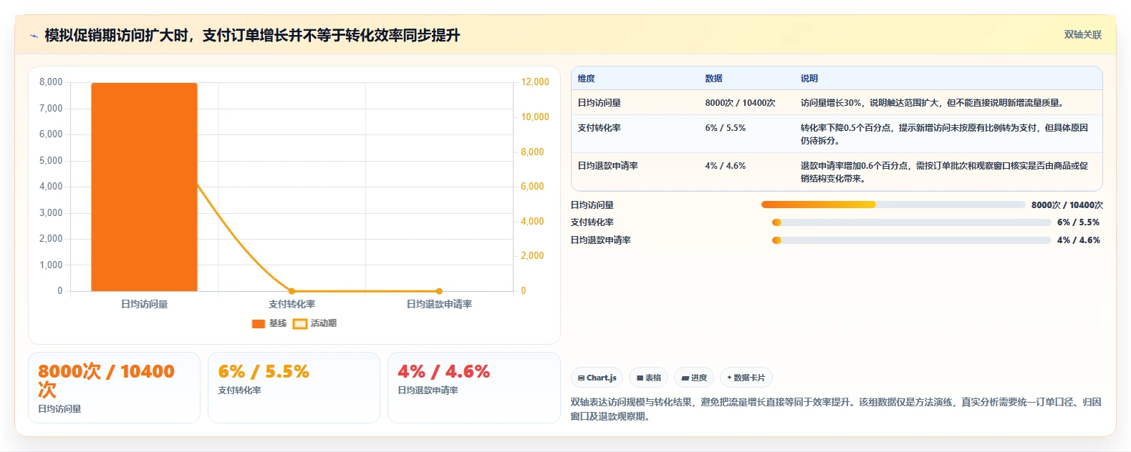Select the 表格 chip
Screen dimensions: 1131x452
point(648,378)
